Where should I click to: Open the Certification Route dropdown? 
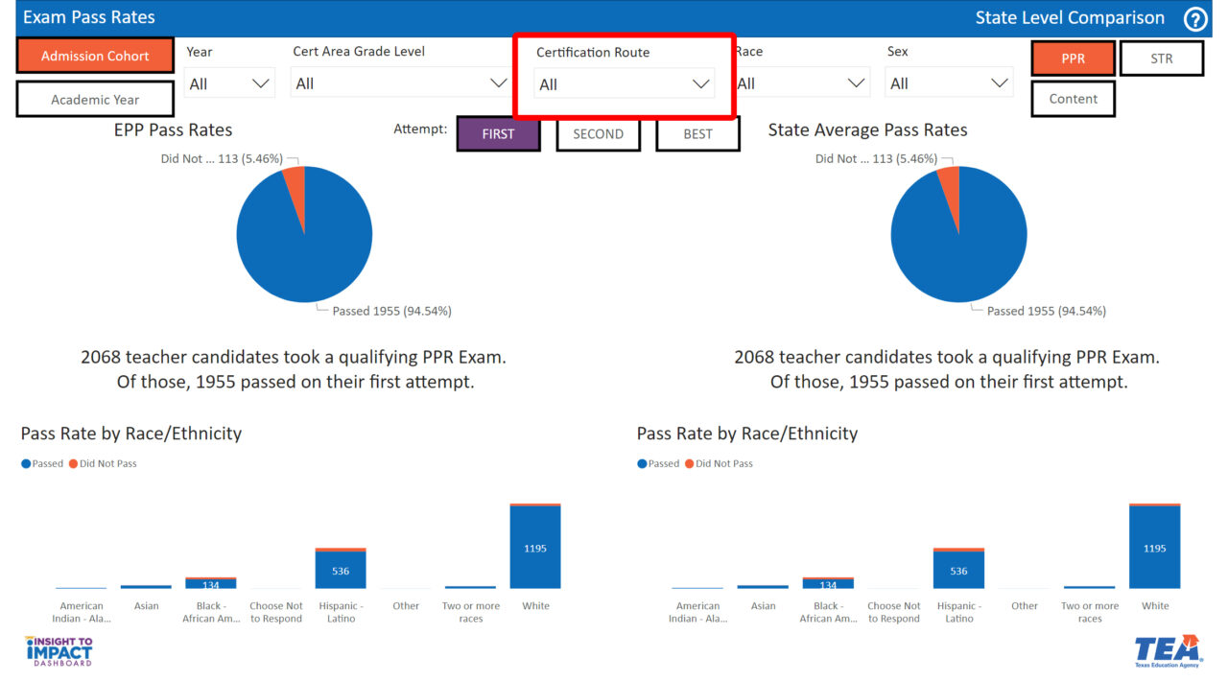pyautogui.click(x=624, y=84)
